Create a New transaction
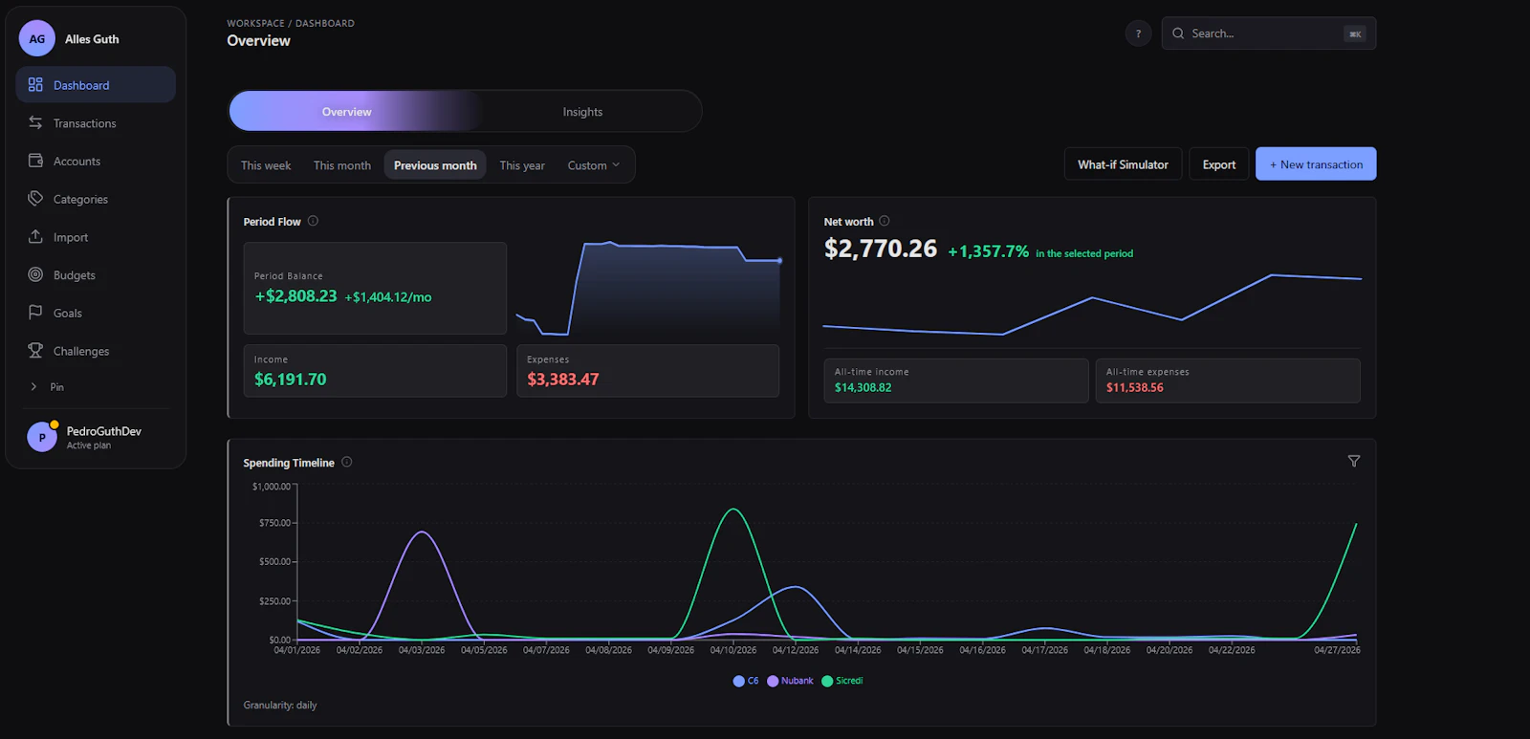 click(1316, 164)
